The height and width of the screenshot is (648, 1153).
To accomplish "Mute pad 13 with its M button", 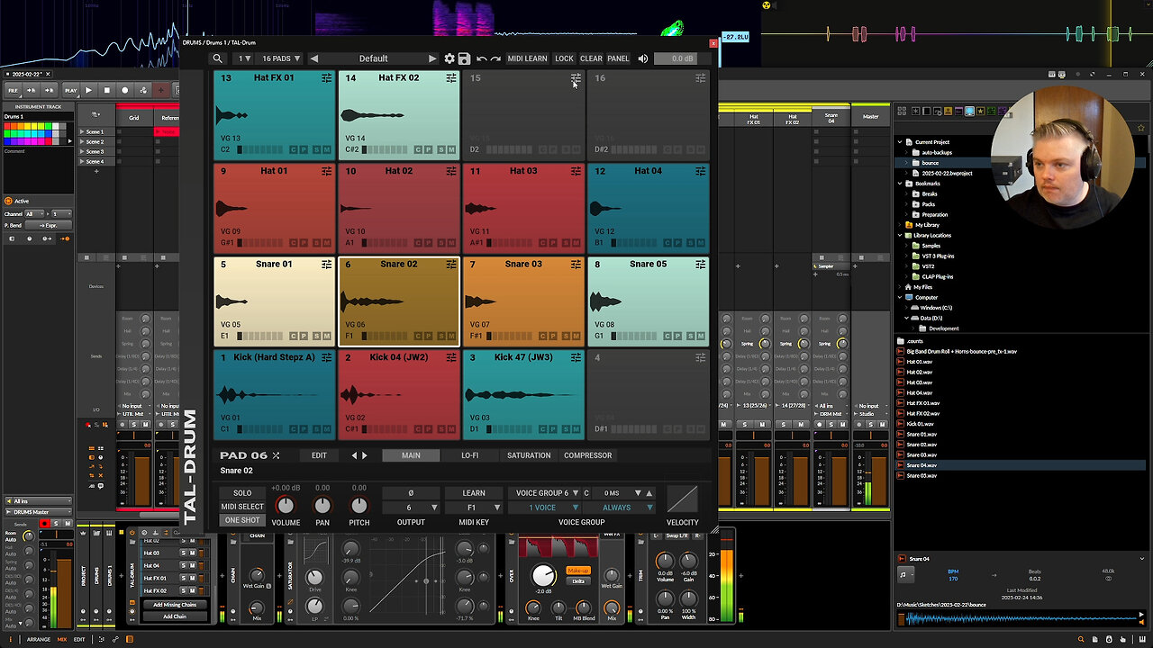I will [327, 149].
